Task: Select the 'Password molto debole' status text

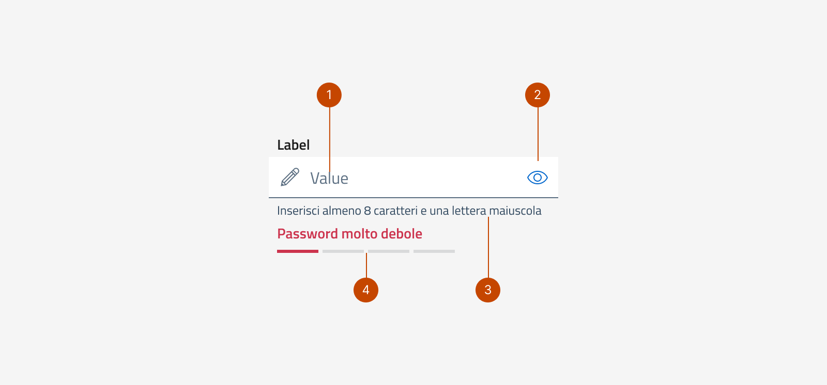Action: pyautogui.click(x=350, y=233)
